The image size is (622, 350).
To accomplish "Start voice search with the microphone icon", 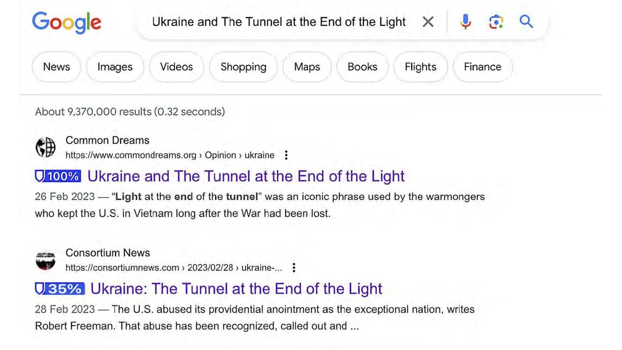I will coord(466,22).
